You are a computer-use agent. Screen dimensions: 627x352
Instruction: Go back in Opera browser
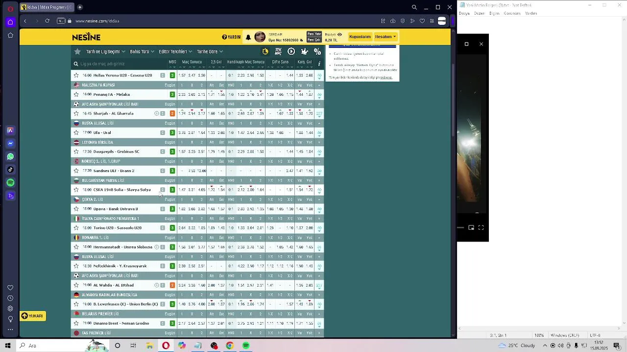(25, 21)
